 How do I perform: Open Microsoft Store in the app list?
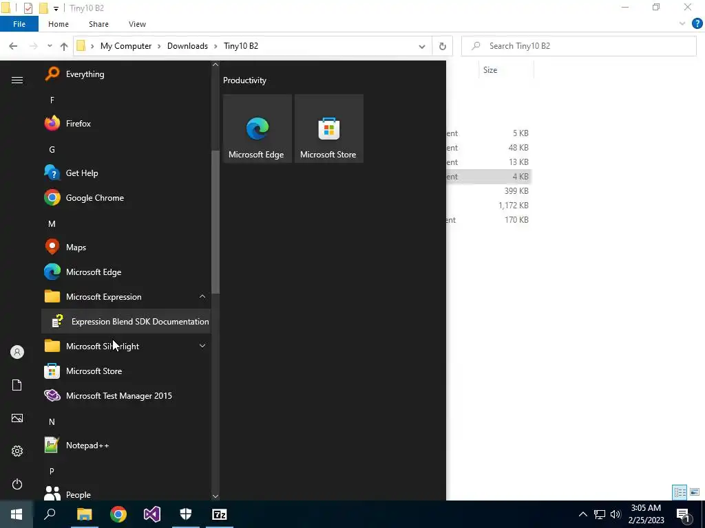(126, 371)
